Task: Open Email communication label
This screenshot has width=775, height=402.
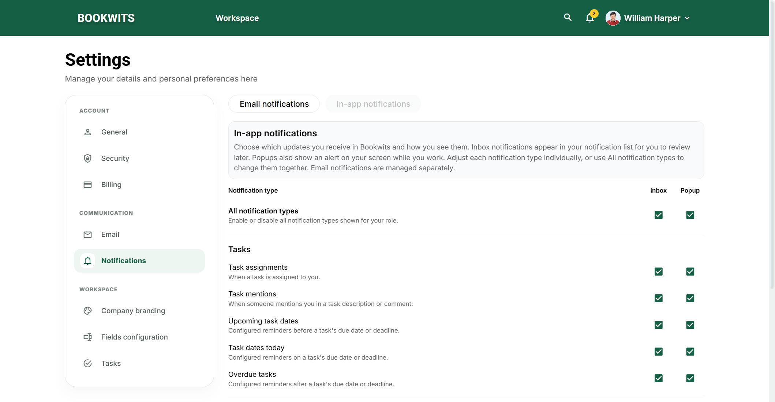Action: 110,234
